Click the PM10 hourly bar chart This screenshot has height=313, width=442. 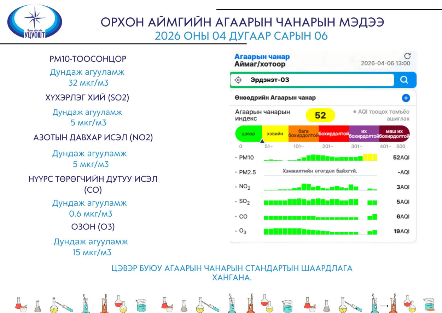(x=320, y=158)
